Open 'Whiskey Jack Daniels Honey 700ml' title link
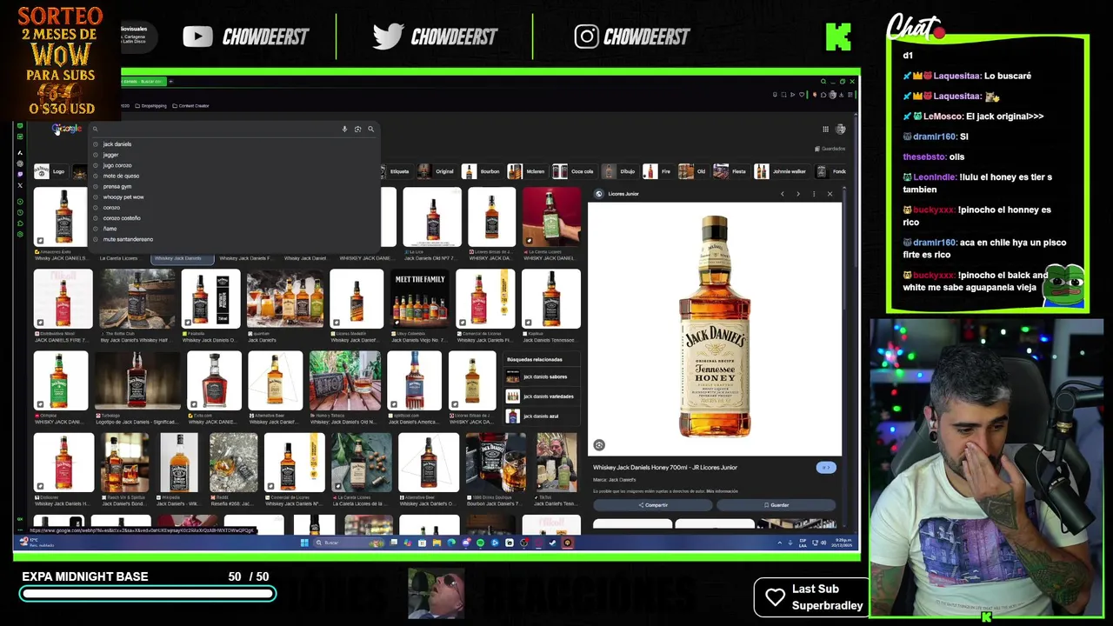Screen dimensions: 1113x626 pos(665,468)
